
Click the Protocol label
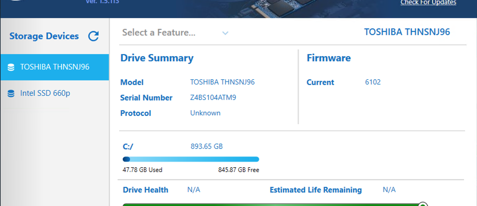coord(136,113)
